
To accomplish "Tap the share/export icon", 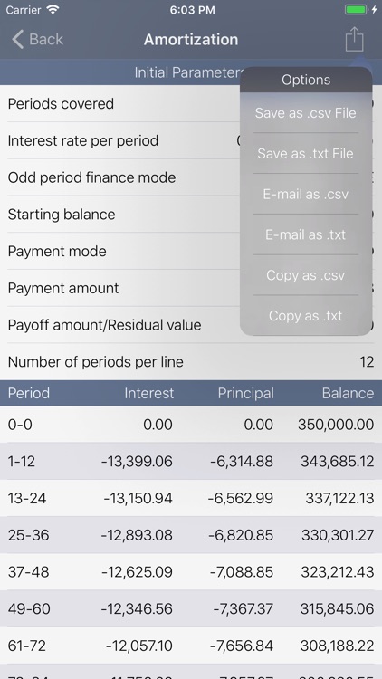I will point(354,39).
